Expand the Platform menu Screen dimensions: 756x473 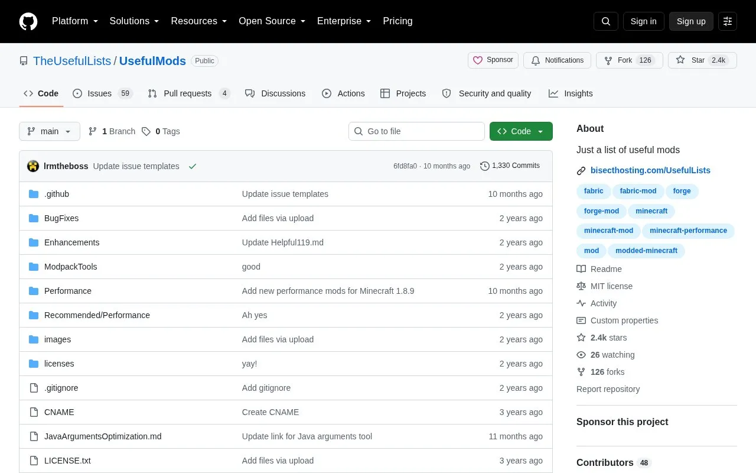[75, 21]
